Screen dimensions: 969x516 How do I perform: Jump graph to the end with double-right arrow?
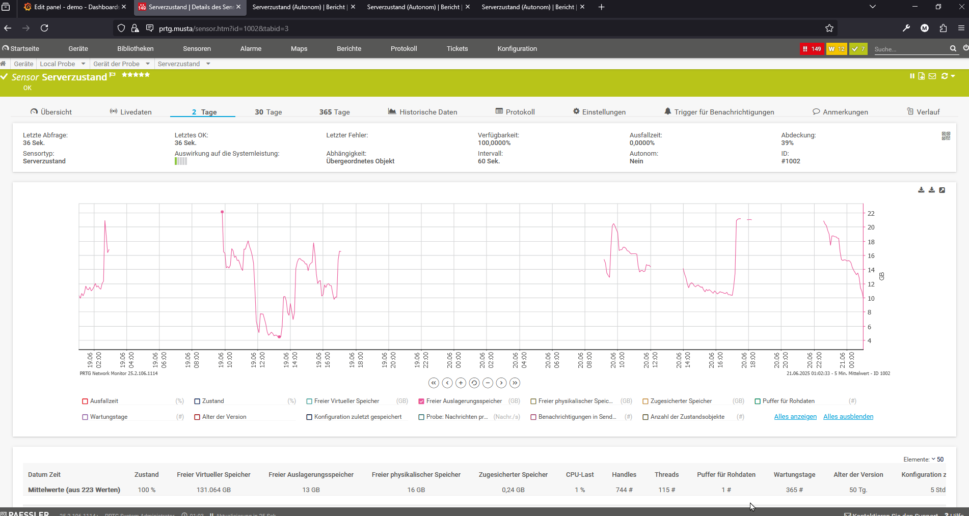[x=515, y=383]
